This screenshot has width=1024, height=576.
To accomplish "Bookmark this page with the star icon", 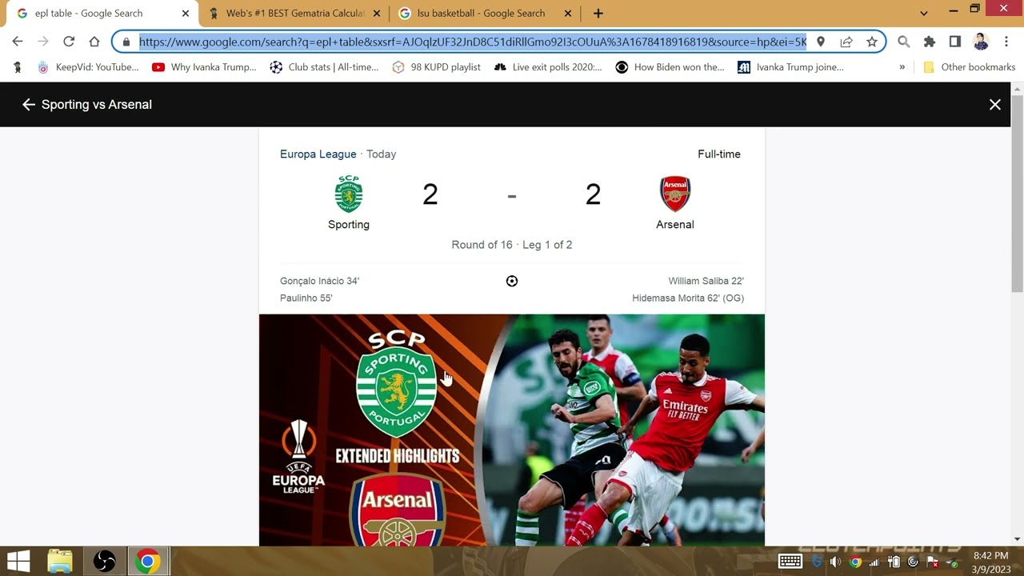I will pos(871,42).
